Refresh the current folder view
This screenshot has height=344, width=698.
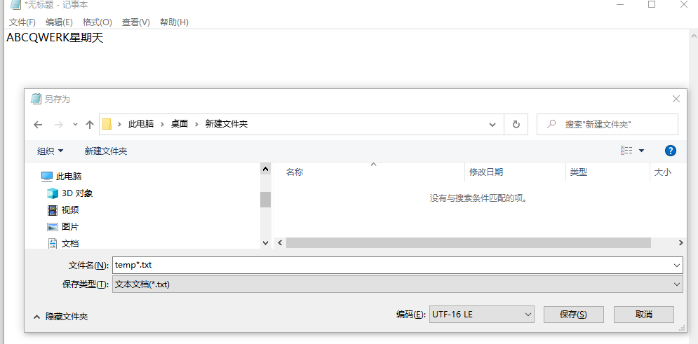tap(516, 124)
